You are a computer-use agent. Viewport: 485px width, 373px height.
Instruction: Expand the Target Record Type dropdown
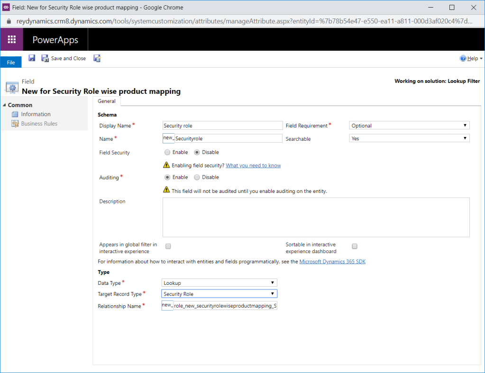pyautogui.click(x=219, y=294)
